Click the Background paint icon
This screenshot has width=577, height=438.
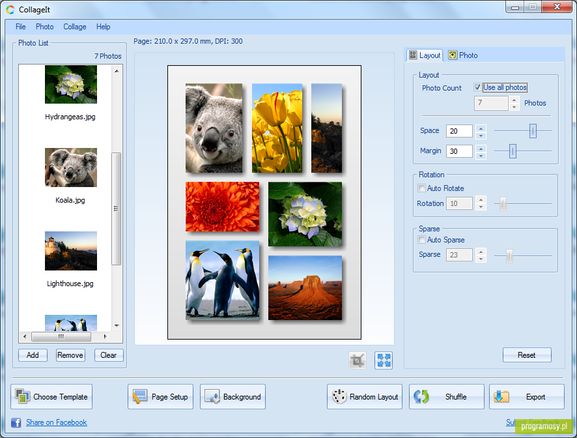click(x=212, y=397)
